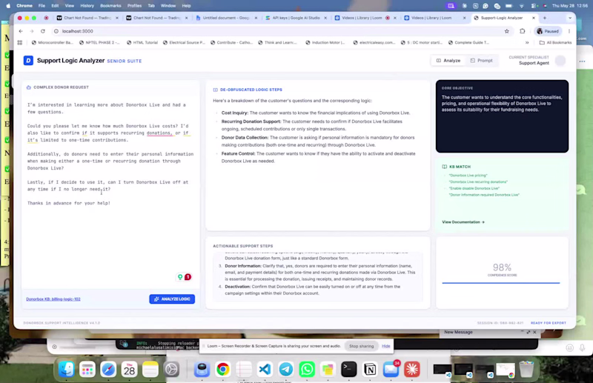This screenshot has width=593, height=383.
Task: Click the View Documentation link
Action: [463, 222]
